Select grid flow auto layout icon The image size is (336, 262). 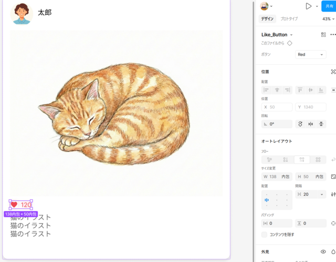pyautogui.click(x=318, y=159)
